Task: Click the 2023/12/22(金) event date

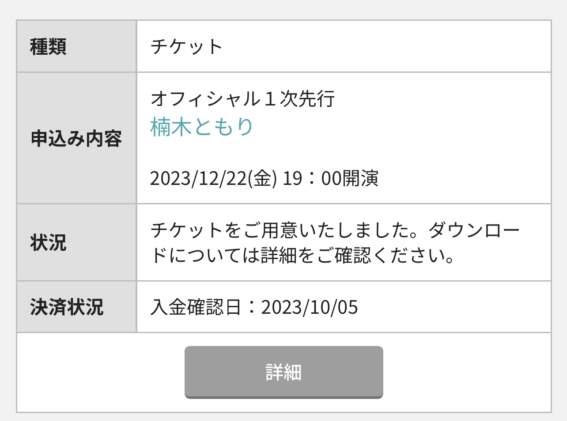Action: [214, 178]
